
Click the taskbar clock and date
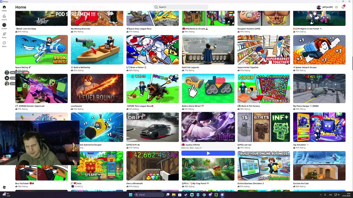click(346, 195)
